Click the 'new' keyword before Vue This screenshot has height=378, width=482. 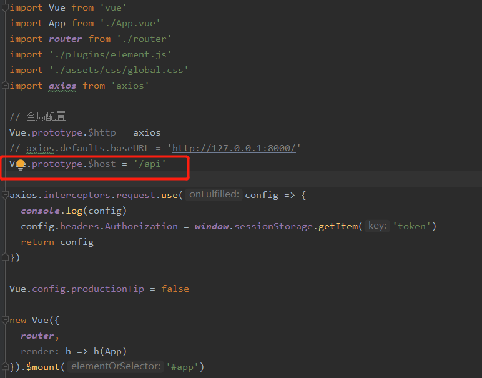tap(18, 320)
